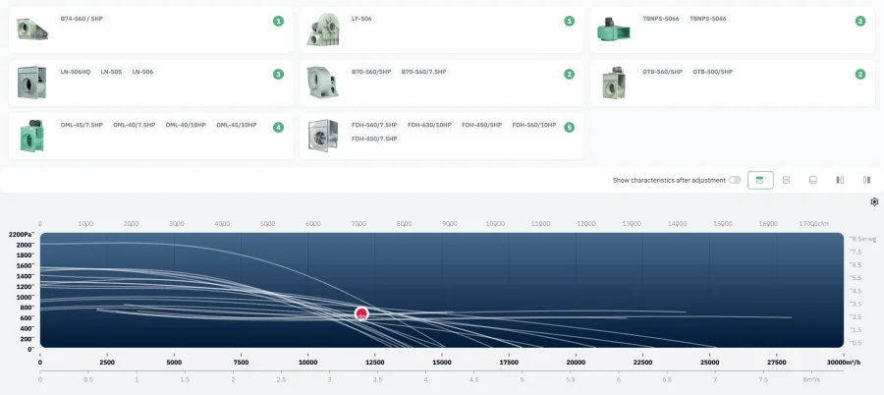Viewport: 884px width, 395px height.
Task: Click count badge 2 on TBNPS-5066 card
Action: click(859, 21)
